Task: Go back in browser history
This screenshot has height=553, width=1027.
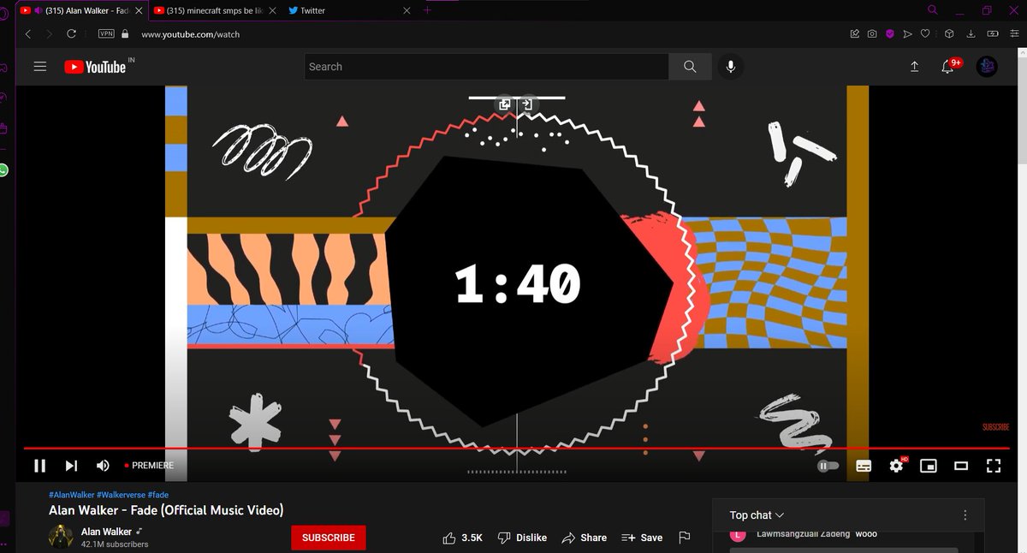Action: pos(28,34)
